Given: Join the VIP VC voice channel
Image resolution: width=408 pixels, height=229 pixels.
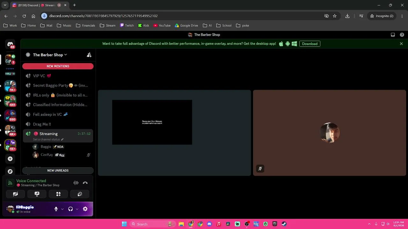Looking at the screenshot, I should (58, 76).
